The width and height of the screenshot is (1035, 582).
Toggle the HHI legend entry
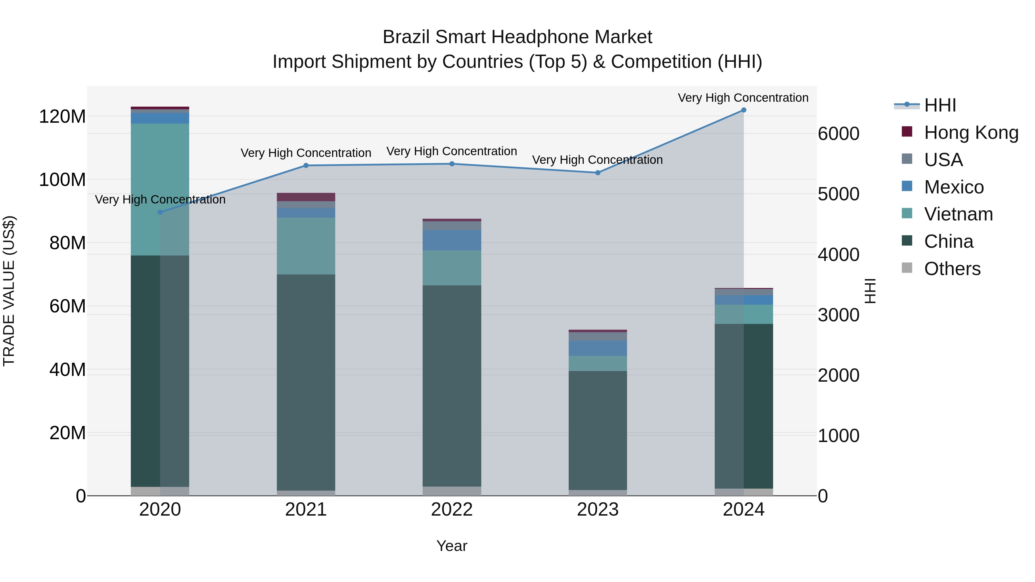click(925, 105)
